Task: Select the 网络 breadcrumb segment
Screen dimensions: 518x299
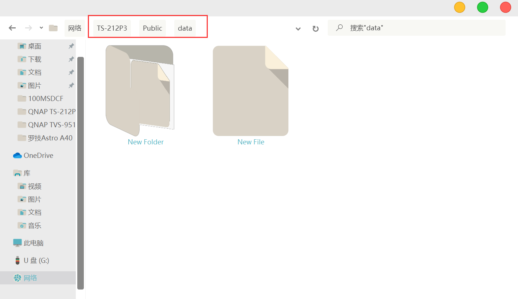Action: pos(75,28)
